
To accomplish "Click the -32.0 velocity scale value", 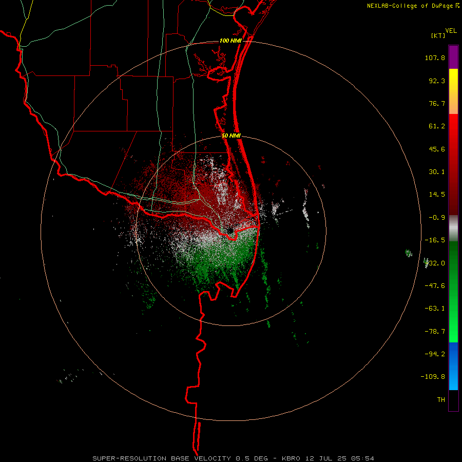I will point(435,263).
